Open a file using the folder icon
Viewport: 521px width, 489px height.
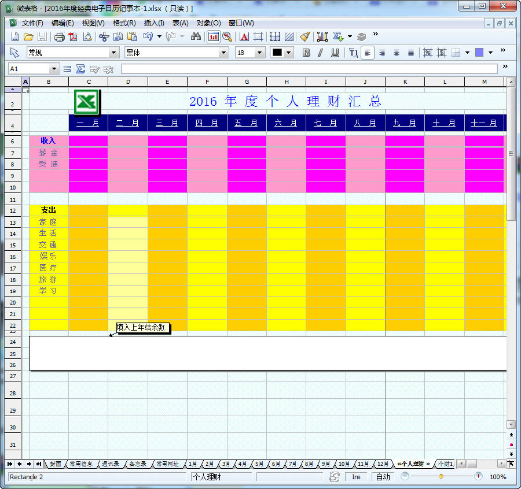[x=28, y=36]
